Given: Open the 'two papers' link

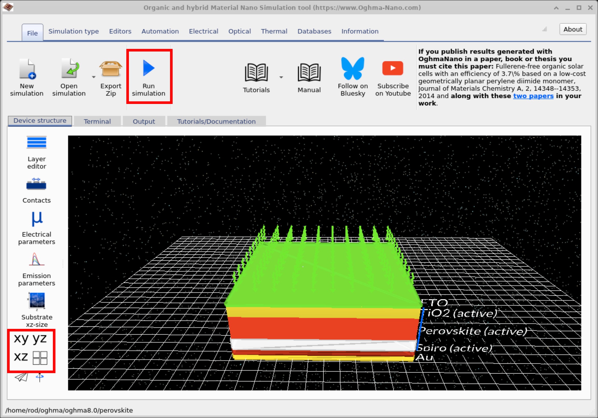Looking at the screenshot, I should coord(533,96).
